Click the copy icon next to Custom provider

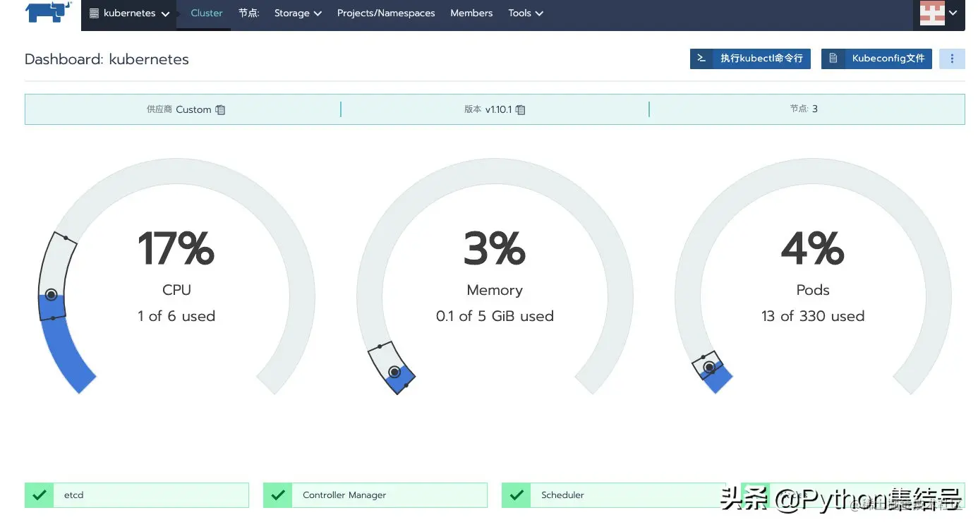click(x=219, y=109)
